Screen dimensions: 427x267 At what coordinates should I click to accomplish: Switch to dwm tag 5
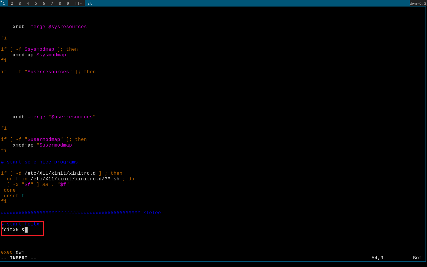point(36,3)
